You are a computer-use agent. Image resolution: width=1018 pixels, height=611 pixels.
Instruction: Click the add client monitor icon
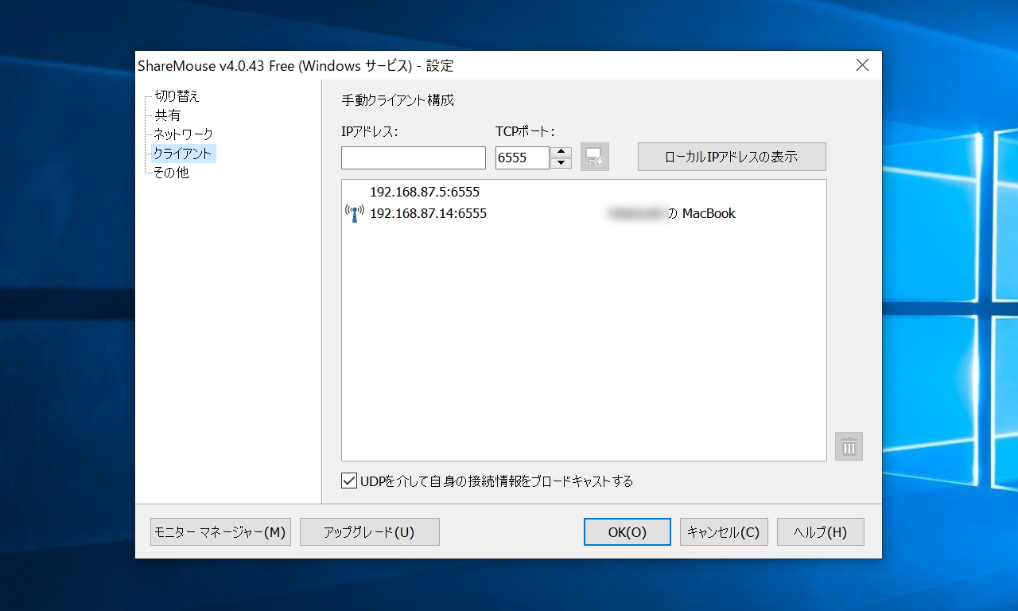click(x=594, y=157)
